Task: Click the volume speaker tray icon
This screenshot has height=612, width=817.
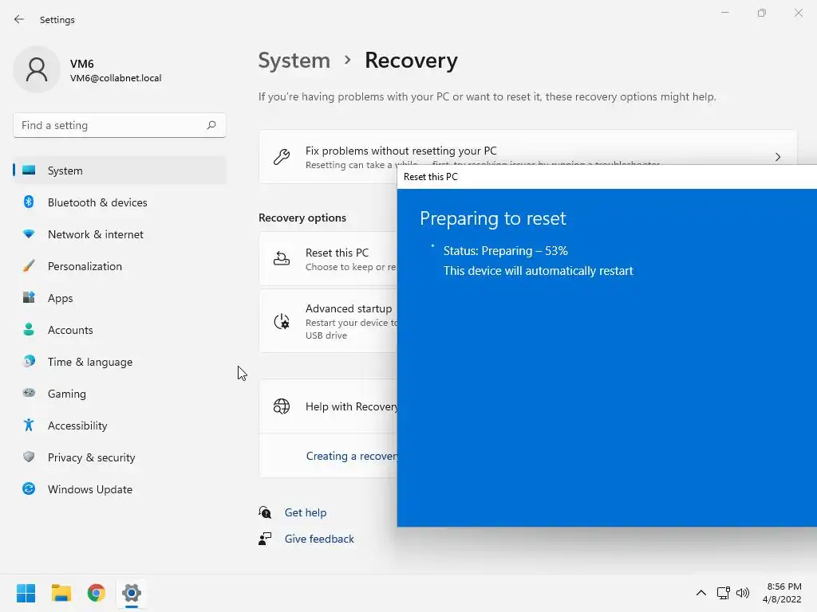Action: [x=743, y=593]
